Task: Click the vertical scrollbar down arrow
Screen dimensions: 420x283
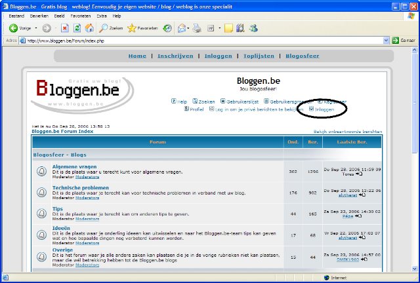Action: 415,268
